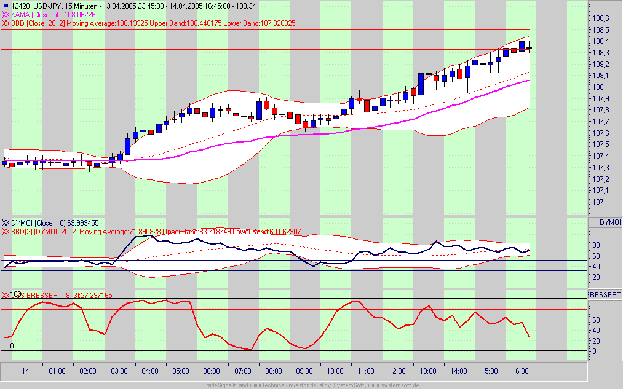Click the 108,3 price axis label
This screenshot has width=623, height=389.
[x=600, y=53]
